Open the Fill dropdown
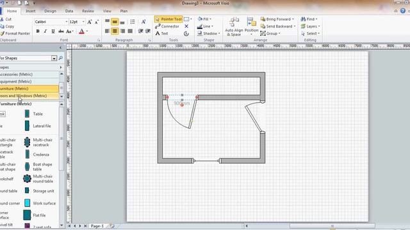The height and width of the screenshot is (230, 410). (x=204, y=19)
